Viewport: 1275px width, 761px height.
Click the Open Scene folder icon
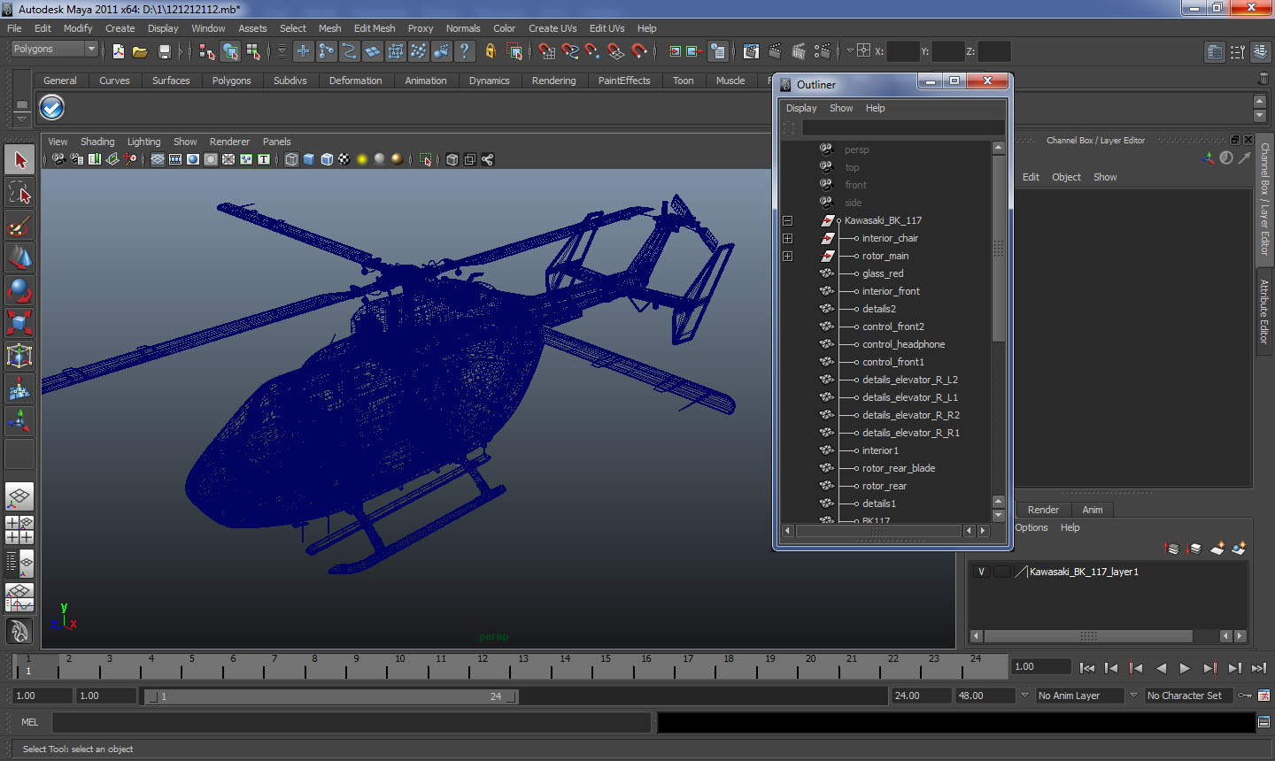pyautogui.click(x=140, y=51)
